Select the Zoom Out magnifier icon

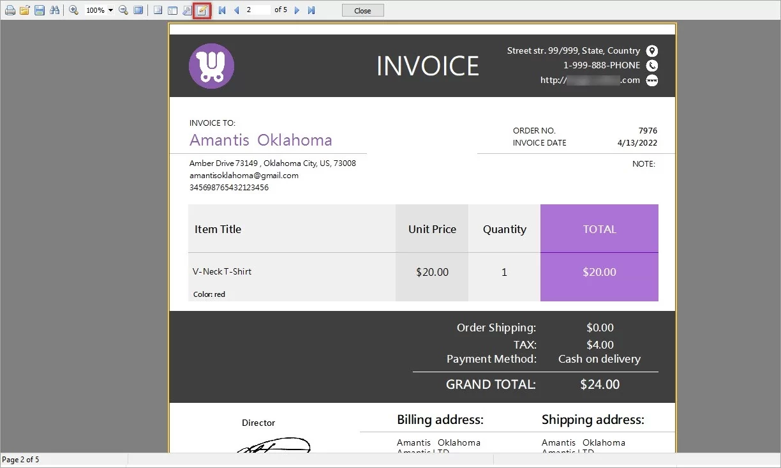tap(123, 10)
